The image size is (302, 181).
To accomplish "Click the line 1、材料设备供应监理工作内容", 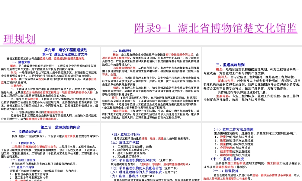I will point(29,174).
